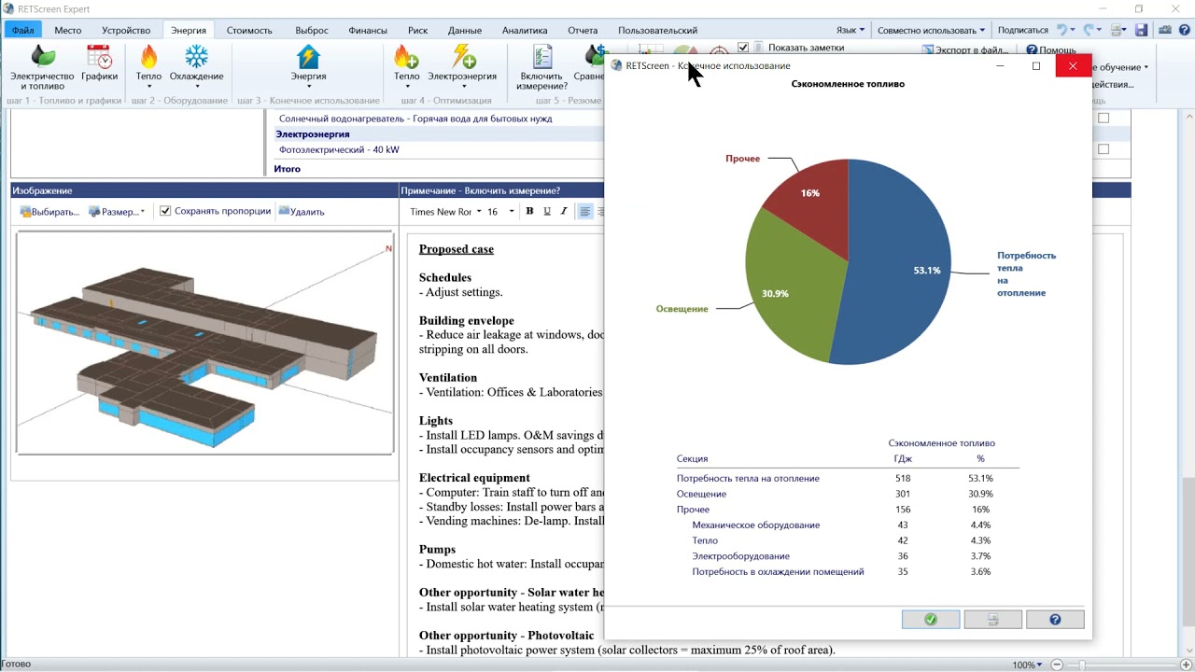Switch to the Риск tab

coord(417,30)
